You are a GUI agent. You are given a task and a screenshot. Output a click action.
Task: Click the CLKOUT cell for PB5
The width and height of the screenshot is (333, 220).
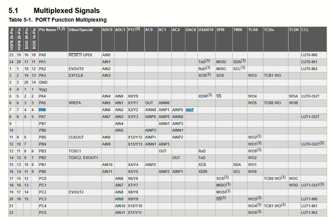click(x=76, y=137)
